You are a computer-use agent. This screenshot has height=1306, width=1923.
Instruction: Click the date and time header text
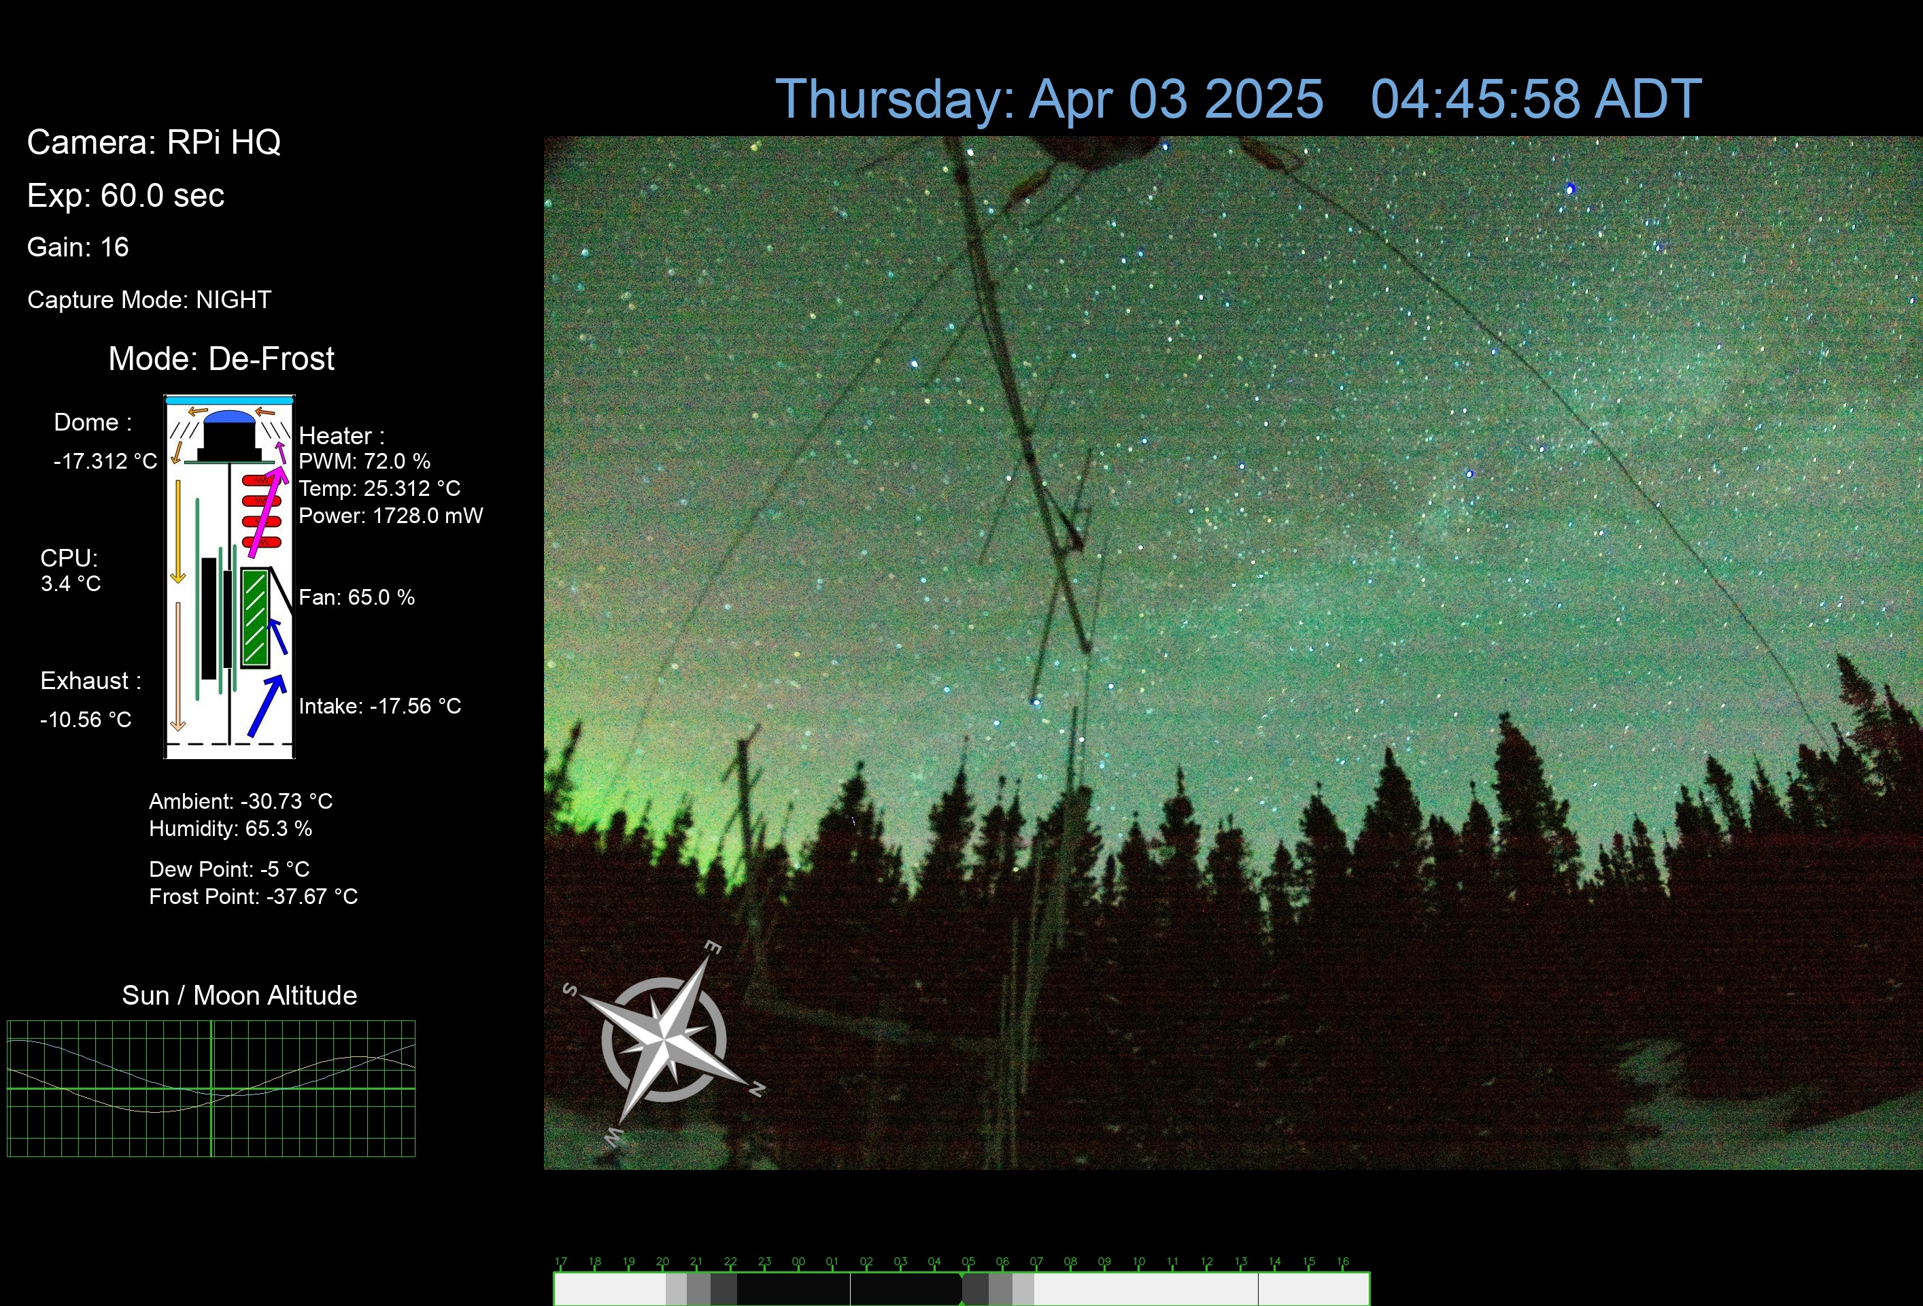1237,99
